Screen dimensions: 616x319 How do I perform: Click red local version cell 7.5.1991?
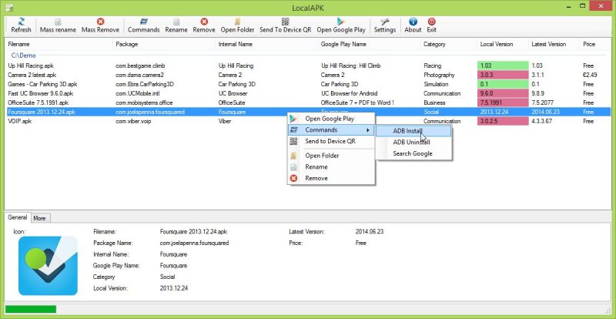pyautogui.click(x=503, y=102)
